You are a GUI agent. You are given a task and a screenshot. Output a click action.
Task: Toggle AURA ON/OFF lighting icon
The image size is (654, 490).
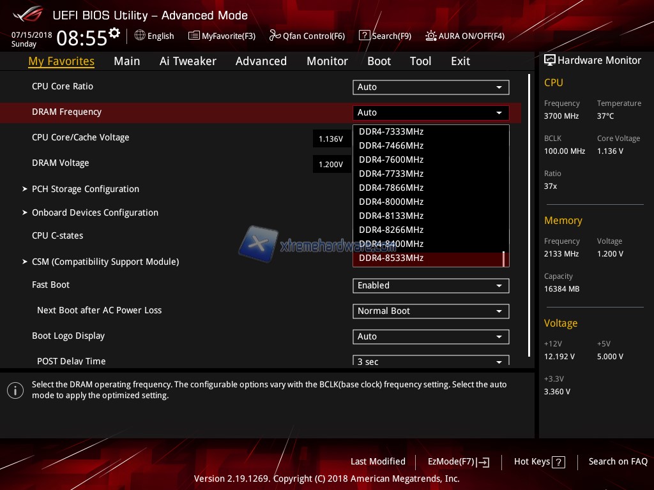(x=431, y=36)
